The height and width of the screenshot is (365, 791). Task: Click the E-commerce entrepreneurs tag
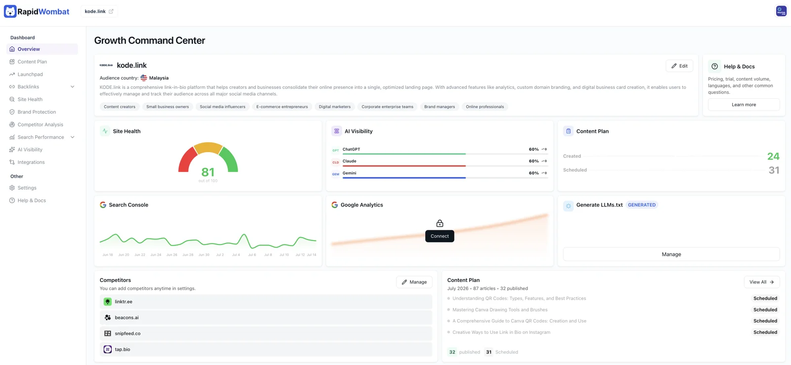pos(282,107)
